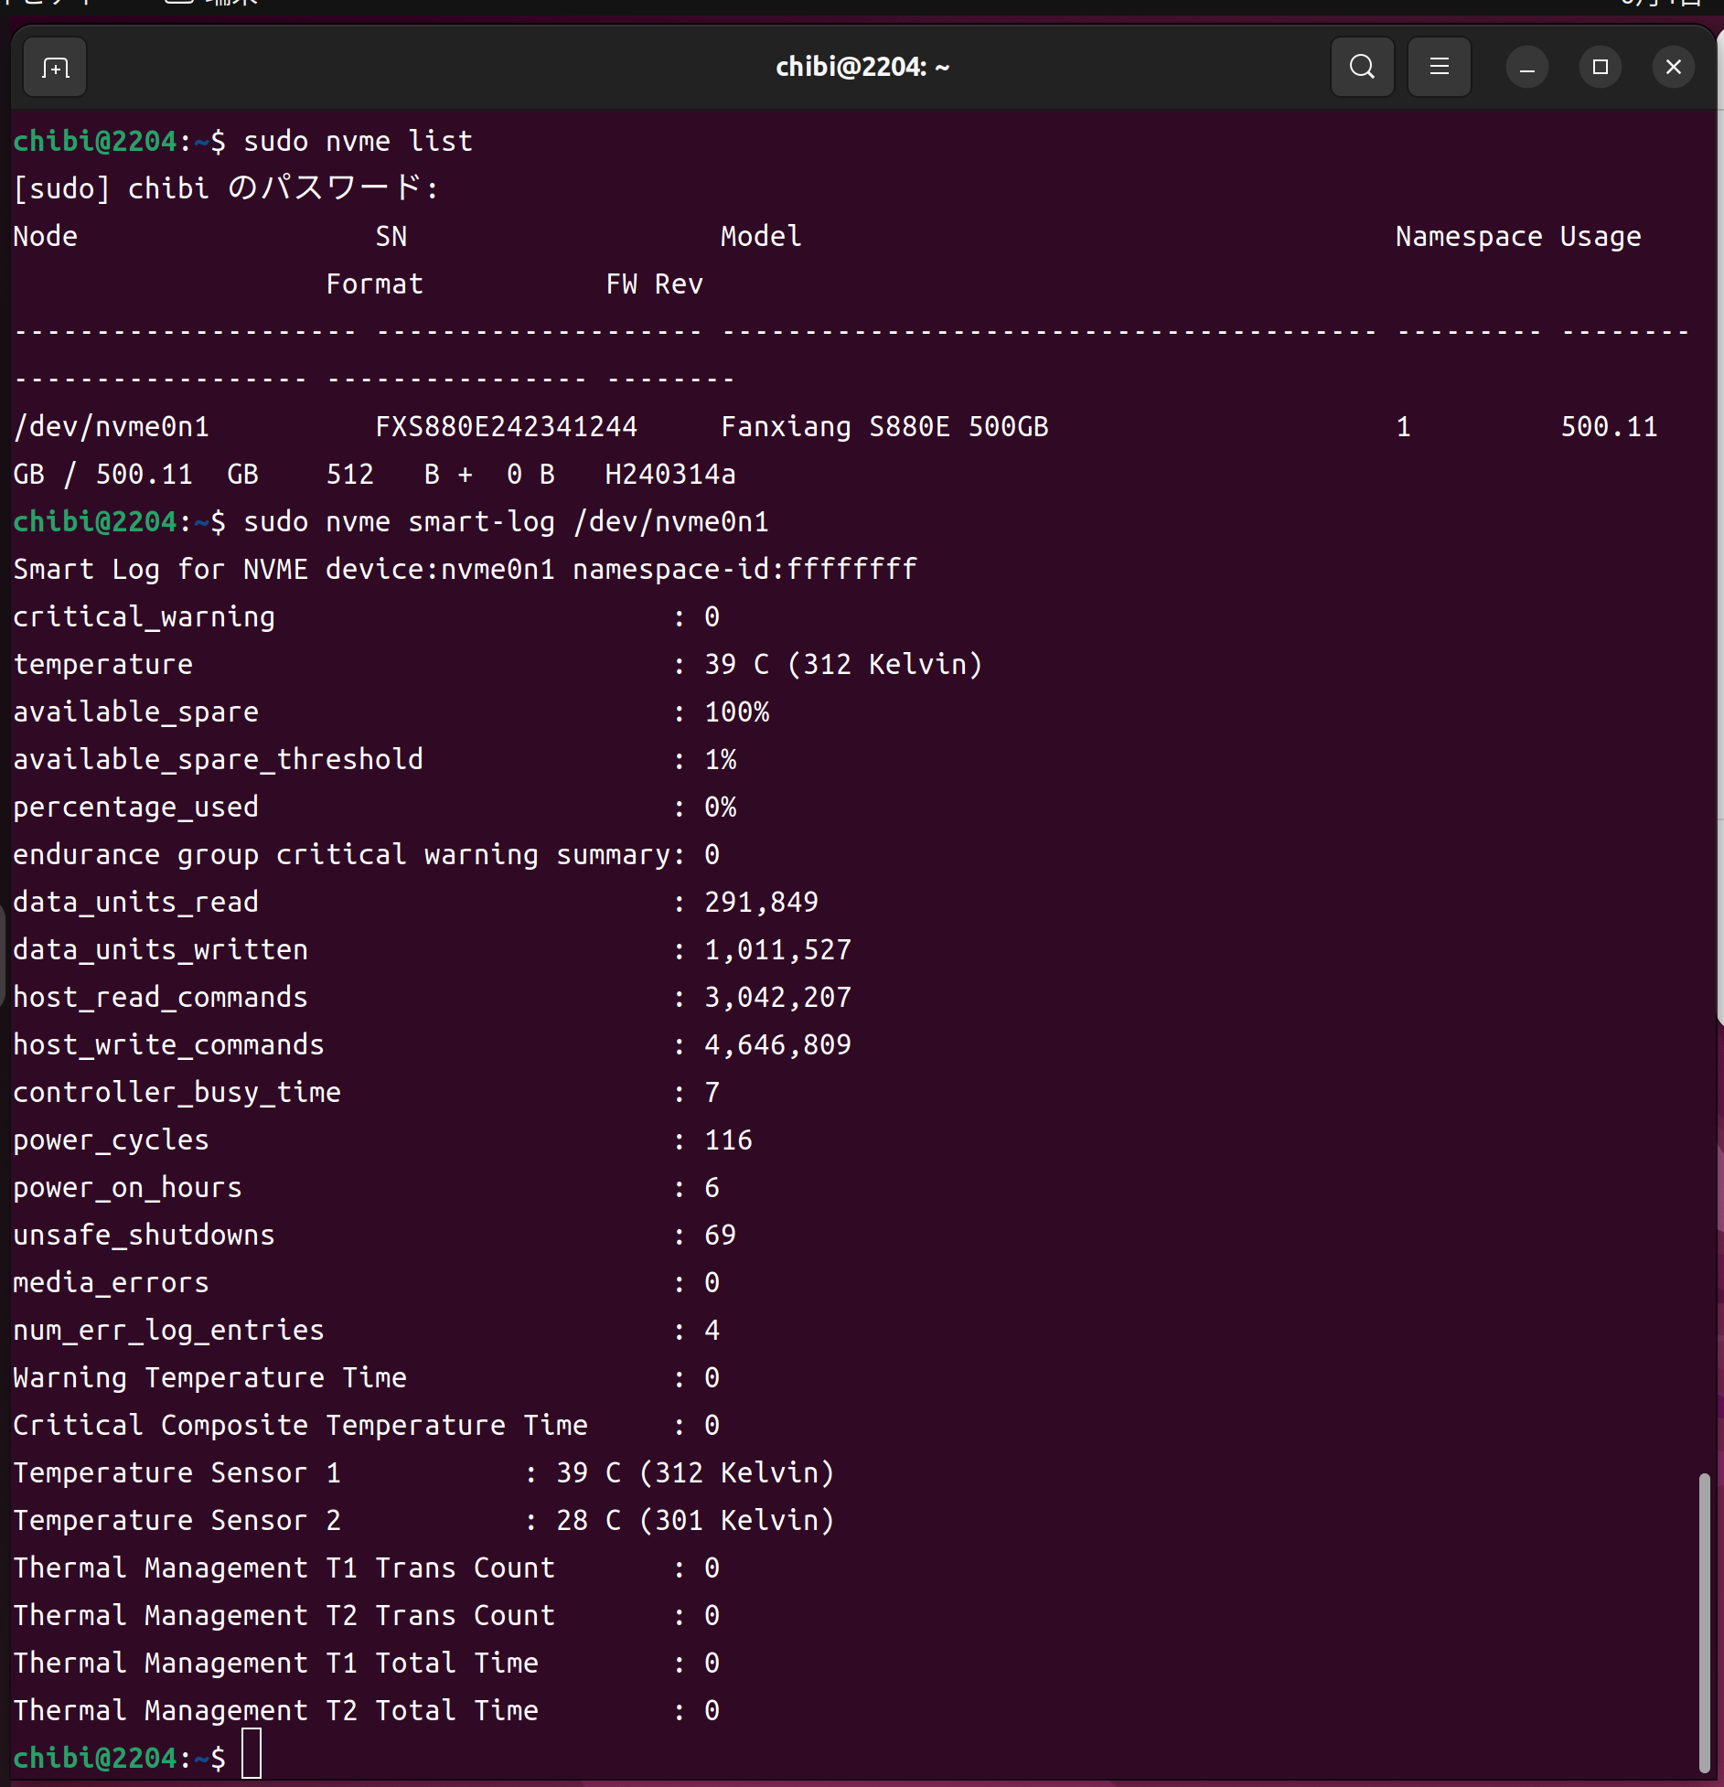Click the serial number FXS880E242341244
The height and width of the screenshot is (1787, 1724).
[506, 427]
